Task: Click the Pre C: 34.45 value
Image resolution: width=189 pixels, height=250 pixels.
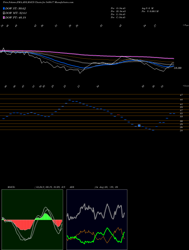Action: click(x=118, y=17)
